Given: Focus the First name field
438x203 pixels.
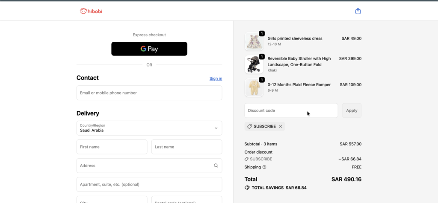Looking at the screenshot, I should 112,147.
